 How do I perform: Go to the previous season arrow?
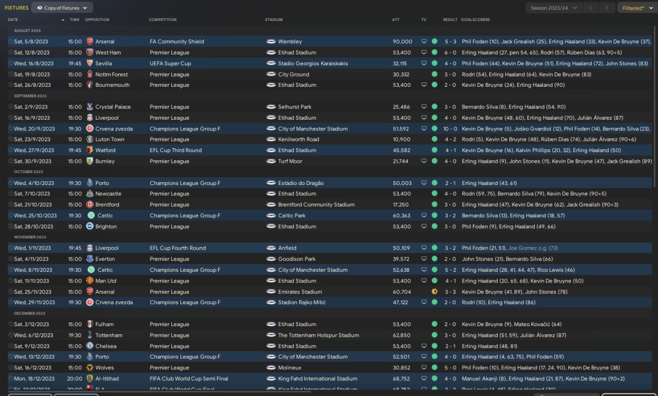[592, 8]
